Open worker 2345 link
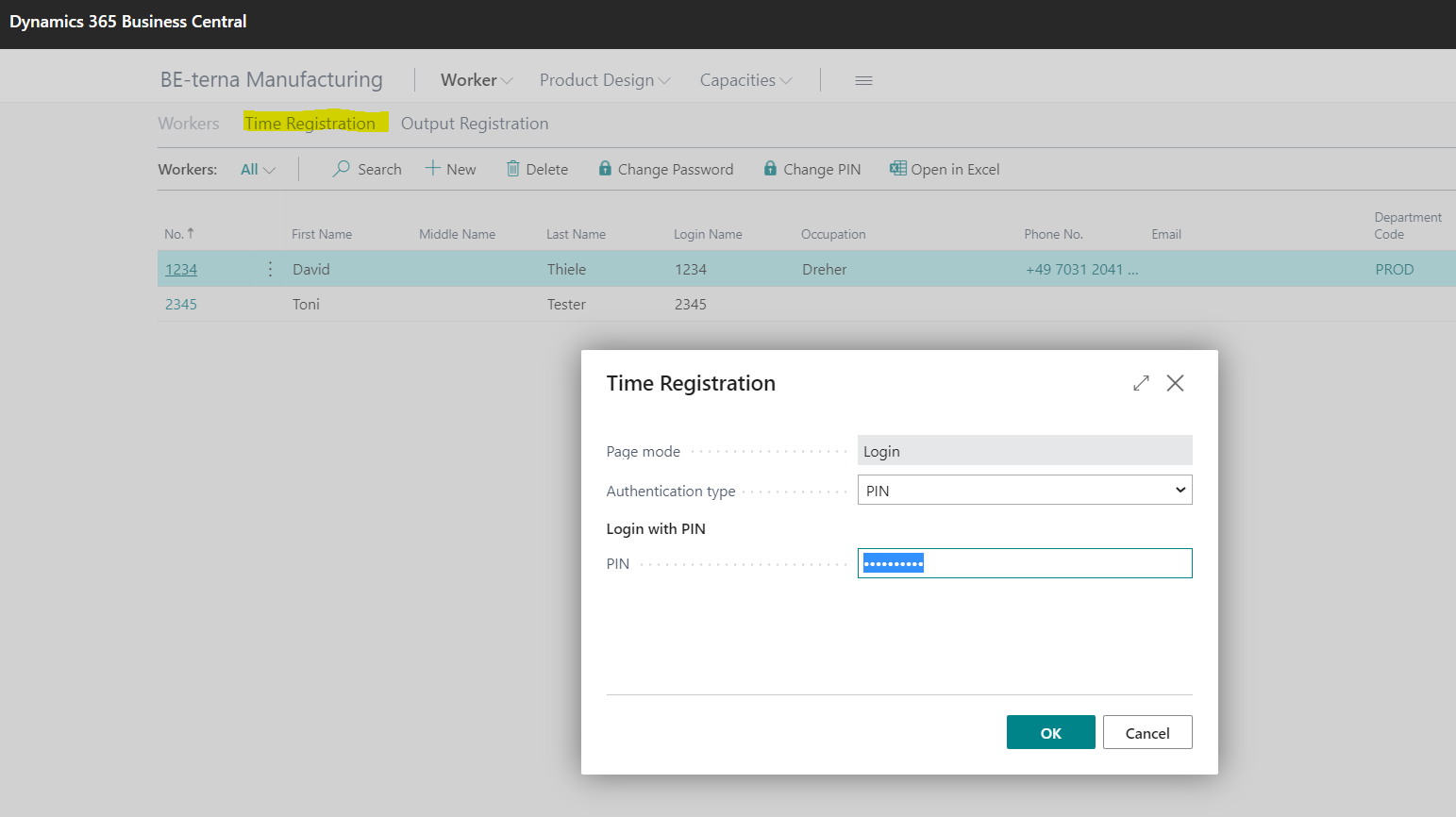 click(181, 304)
